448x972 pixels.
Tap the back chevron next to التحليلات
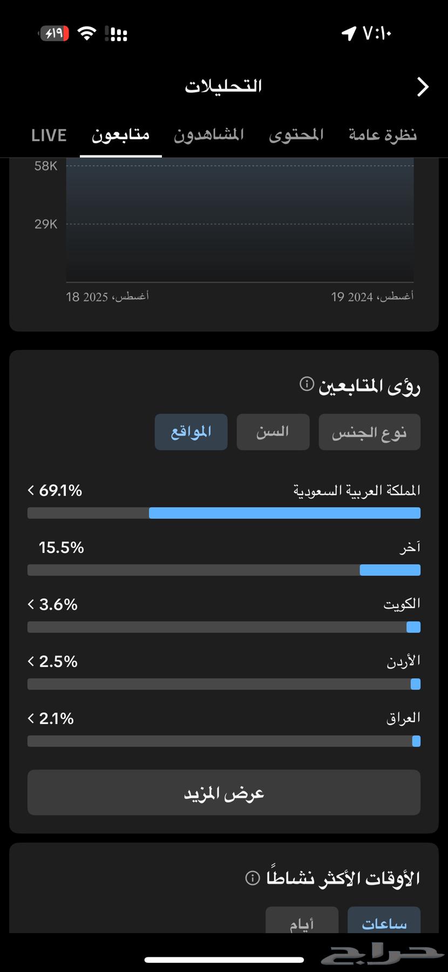point(423,86)
